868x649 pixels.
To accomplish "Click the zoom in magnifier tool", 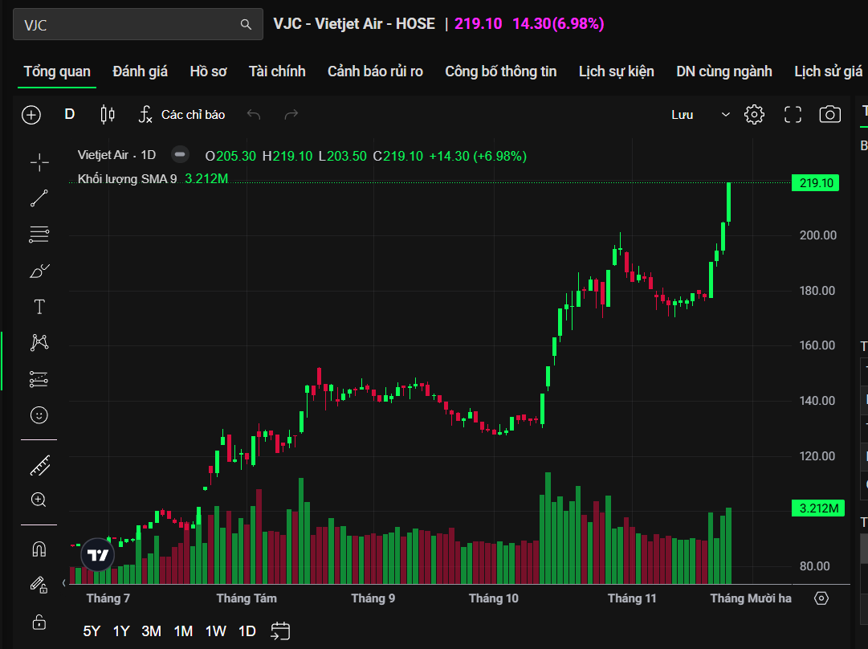I will [x=39, y=500].
